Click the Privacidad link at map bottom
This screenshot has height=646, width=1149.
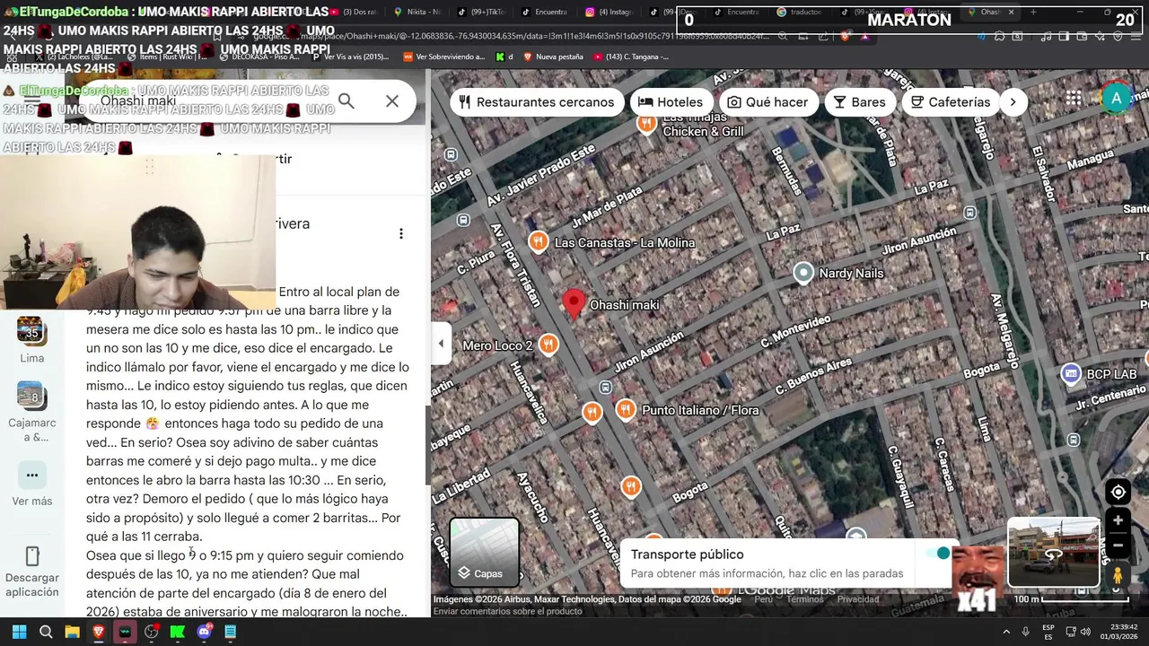point(858,599)
